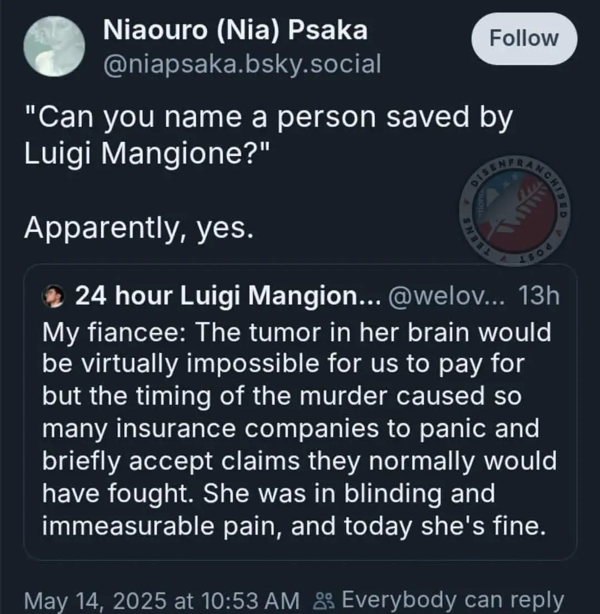Click the people icon beside Everybody can reply

point(323,601)
